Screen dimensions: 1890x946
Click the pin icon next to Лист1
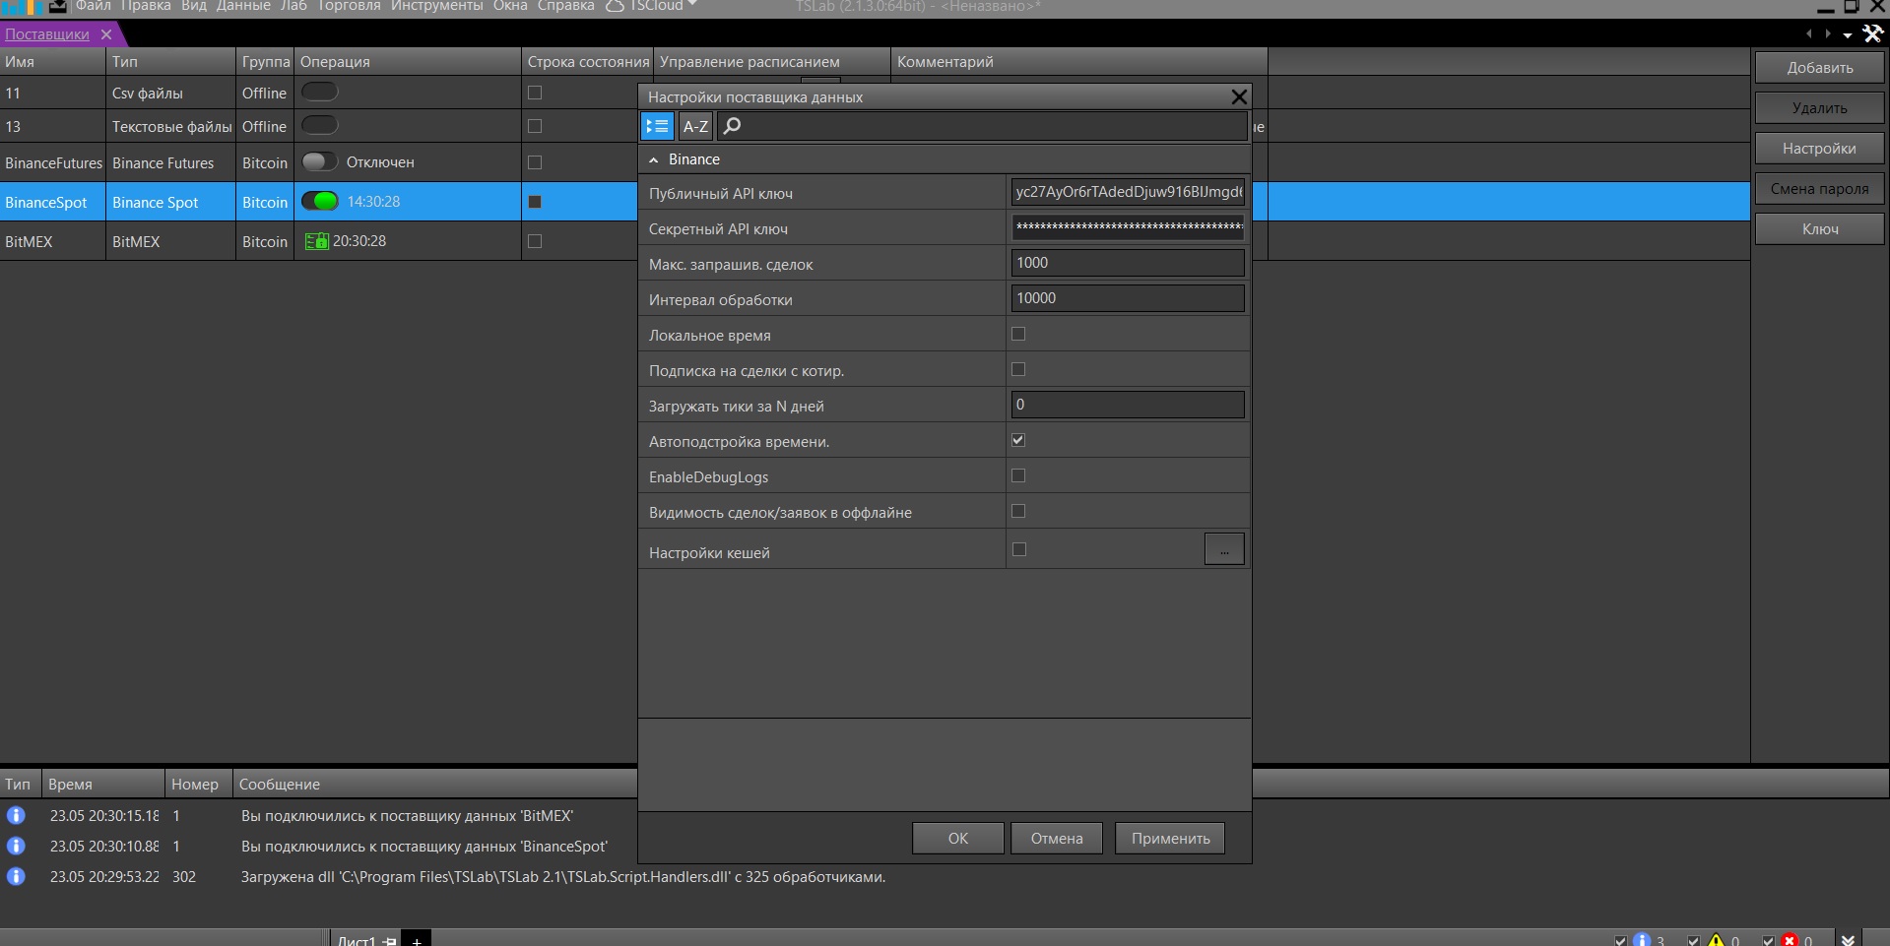click(x=389, y=941)
